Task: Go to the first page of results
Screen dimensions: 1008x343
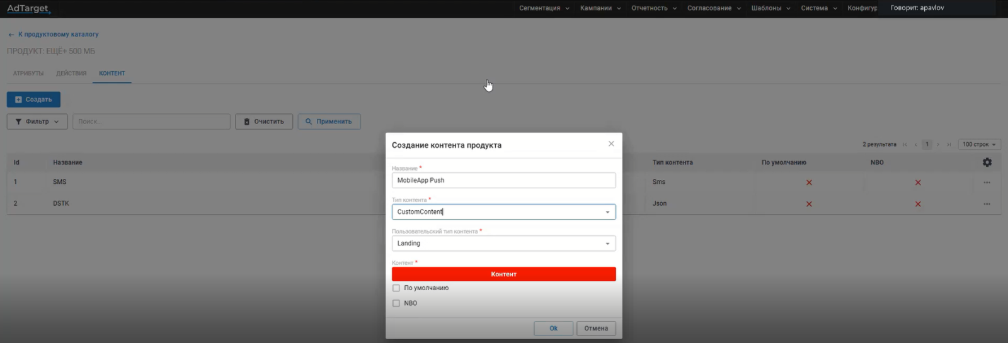Action: tap(905, 145)
